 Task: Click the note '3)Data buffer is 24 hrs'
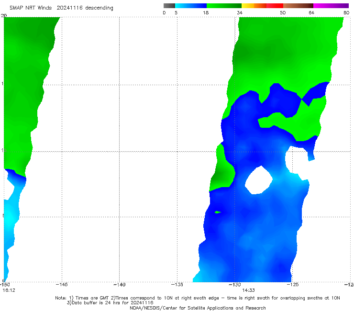pos(110,303)
